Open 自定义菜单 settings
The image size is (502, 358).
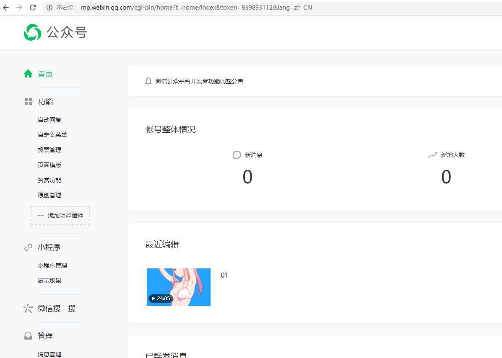pyautogui.click(x=52, y=135)
